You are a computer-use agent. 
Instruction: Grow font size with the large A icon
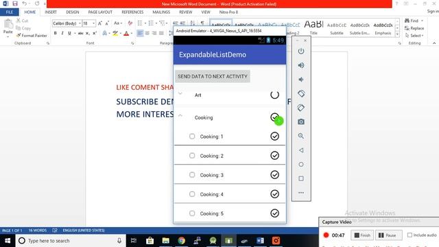(100, 23)
